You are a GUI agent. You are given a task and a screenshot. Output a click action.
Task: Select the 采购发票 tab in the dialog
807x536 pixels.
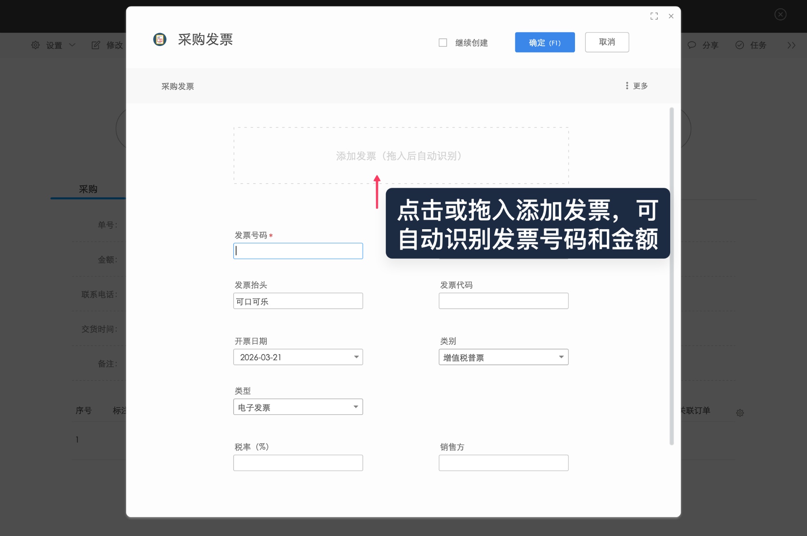[x=177, y=86]
